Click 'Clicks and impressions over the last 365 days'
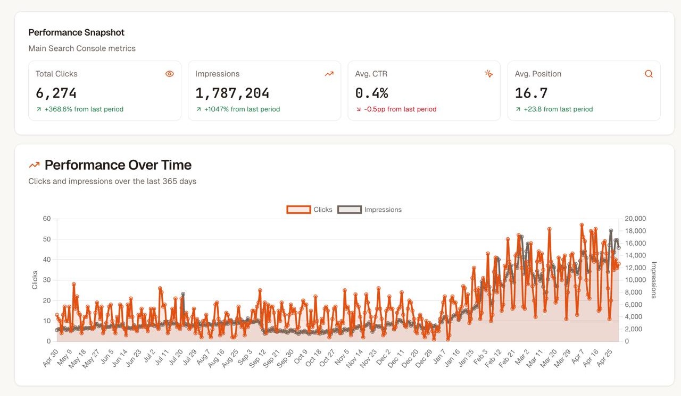Viewport: 681px width, 396px height. pos(112,181)
